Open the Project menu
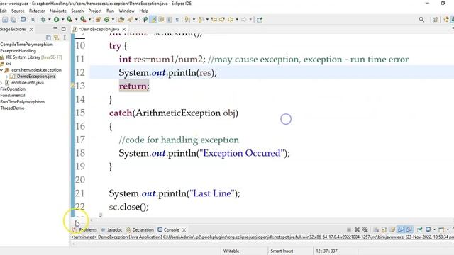 (95, 11)
